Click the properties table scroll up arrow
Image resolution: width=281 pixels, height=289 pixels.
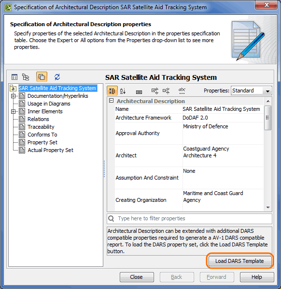pos(268,101)
